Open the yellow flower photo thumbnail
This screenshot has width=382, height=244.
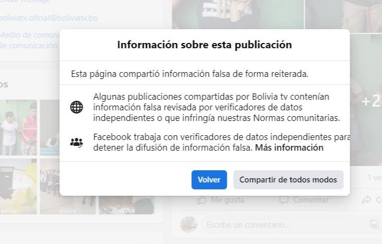[x=19, y=186]
